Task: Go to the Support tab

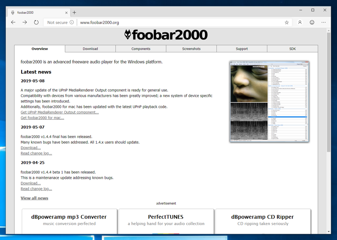Action: 242,49
